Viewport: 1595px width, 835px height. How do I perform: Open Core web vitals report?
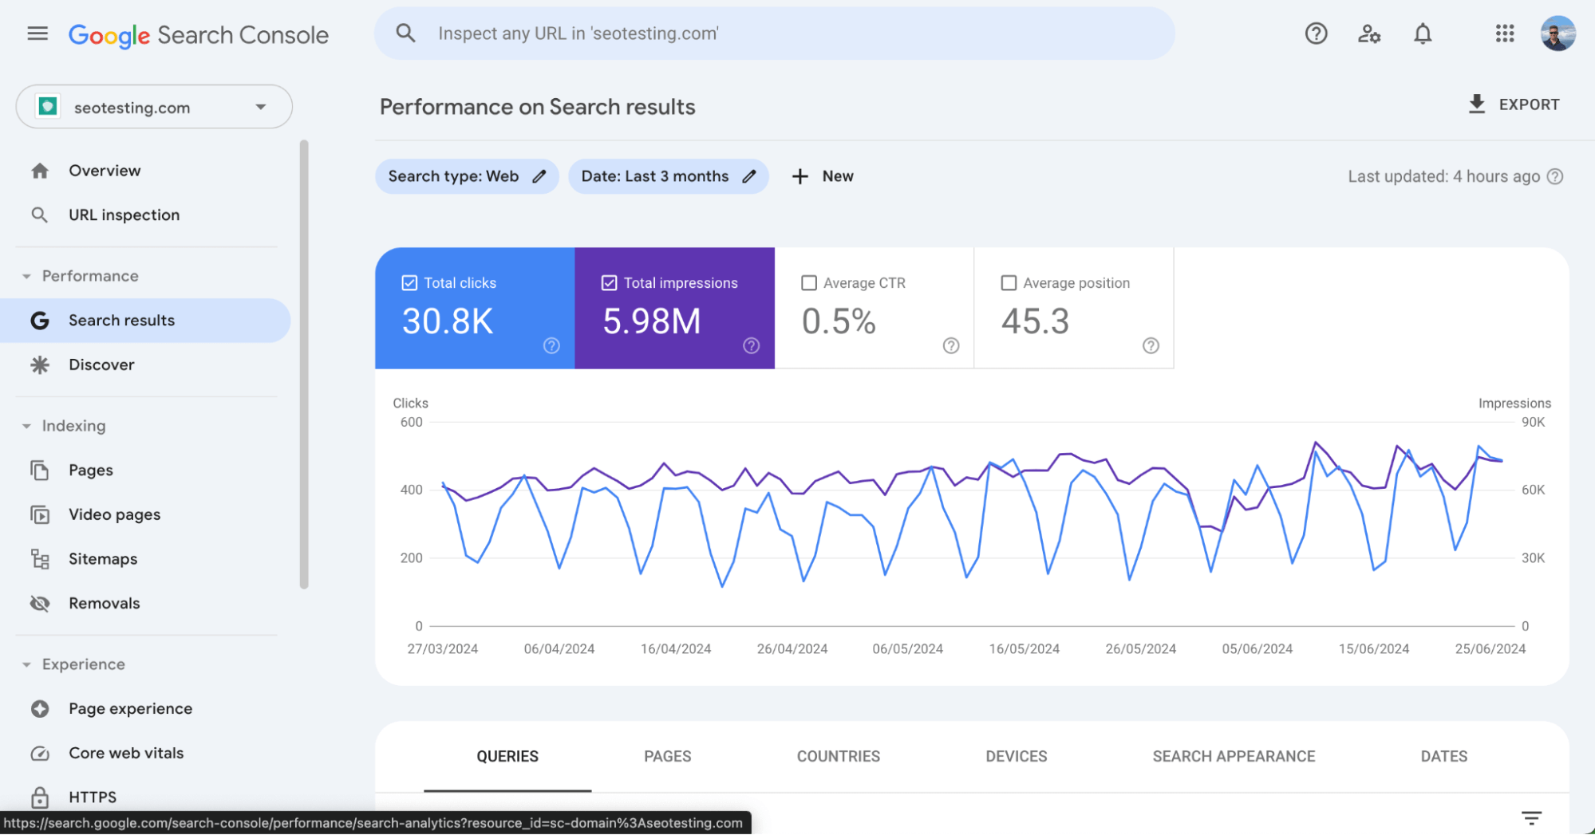pyautogui.click(x=145, y=754)
